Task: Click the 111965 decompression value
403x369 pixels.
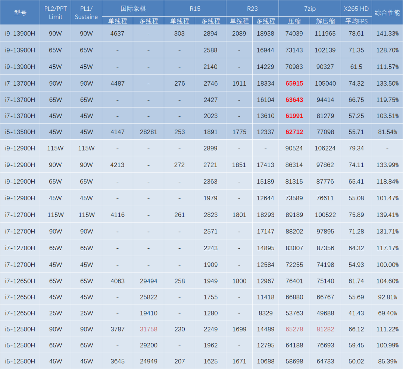Action: (325, 34)
